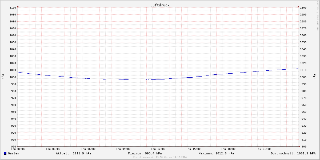Image resolution: width=320 pixels, height=160 pixels.
Task: Click the right hPa axis unit label
Action: click(x=315, y=77)
